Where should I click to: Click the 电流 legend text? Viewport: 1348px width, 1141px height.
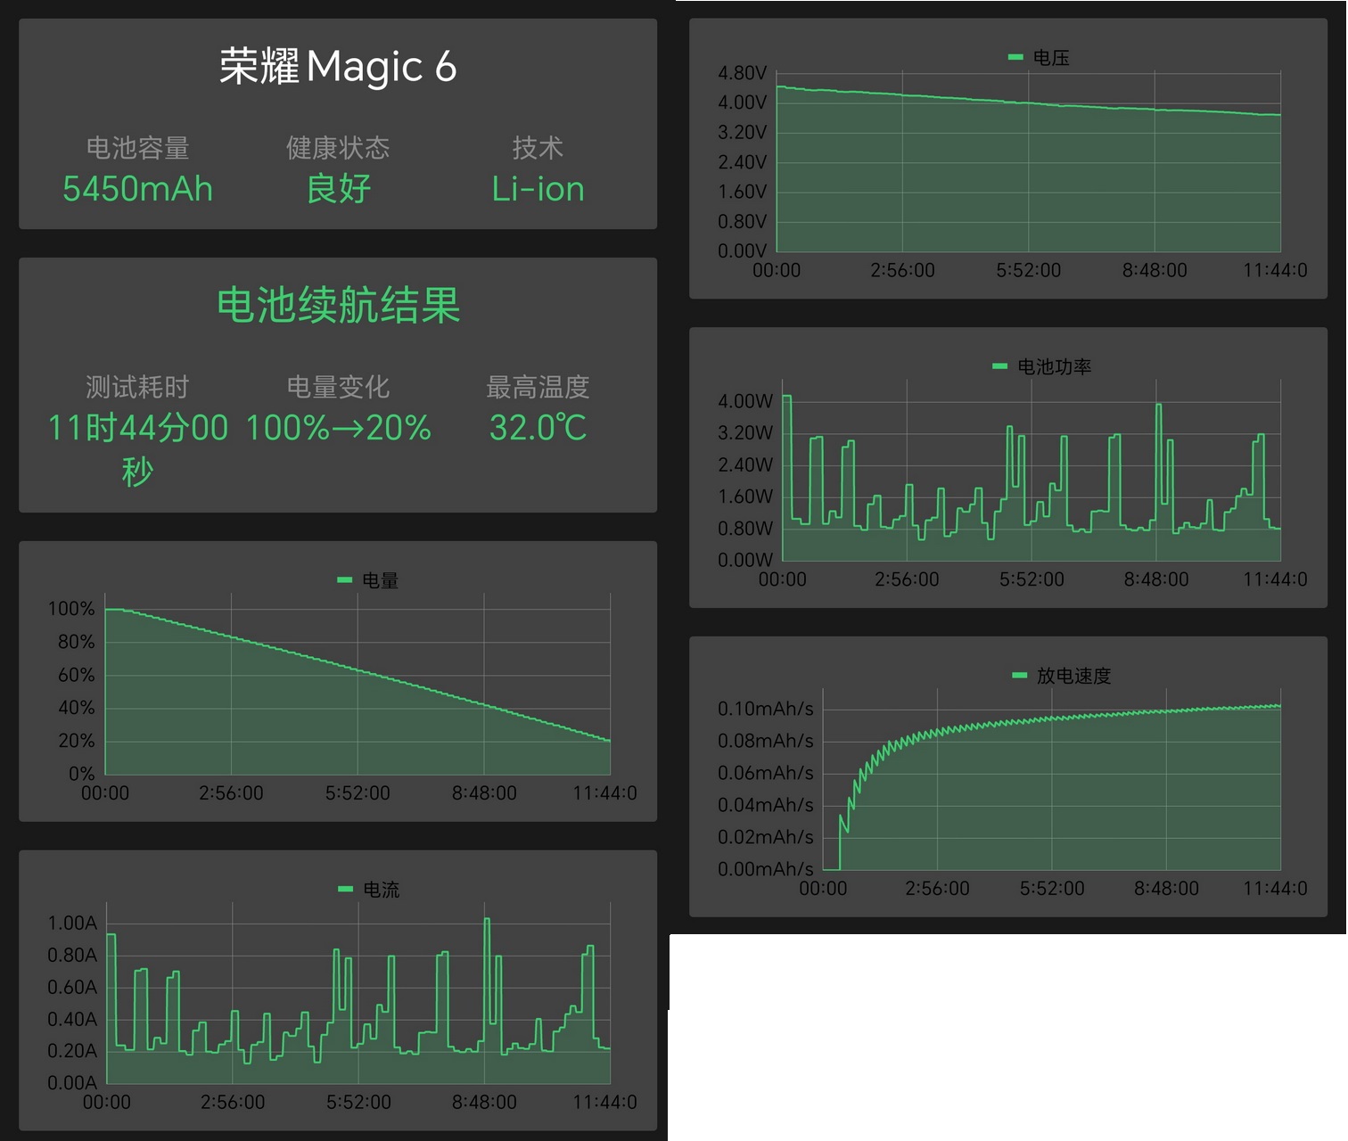382,890
